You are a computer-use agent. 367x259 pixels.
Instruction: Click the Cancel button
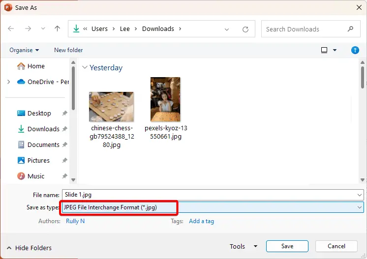point(336,246)
